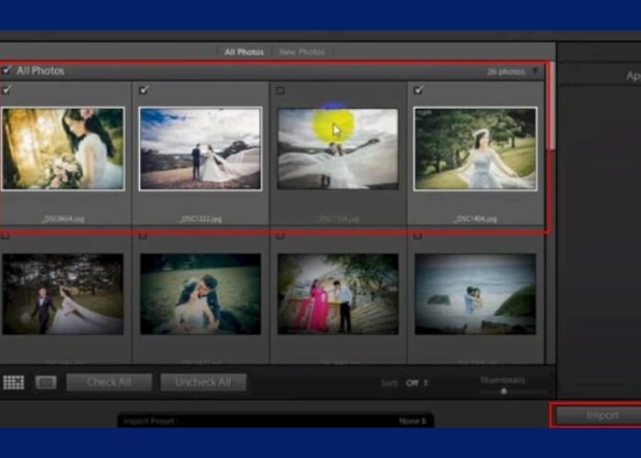Uncheck photo _DSC1404.jpg checkbox
This screenshot has width=641, height=458.
click(418, 90)
